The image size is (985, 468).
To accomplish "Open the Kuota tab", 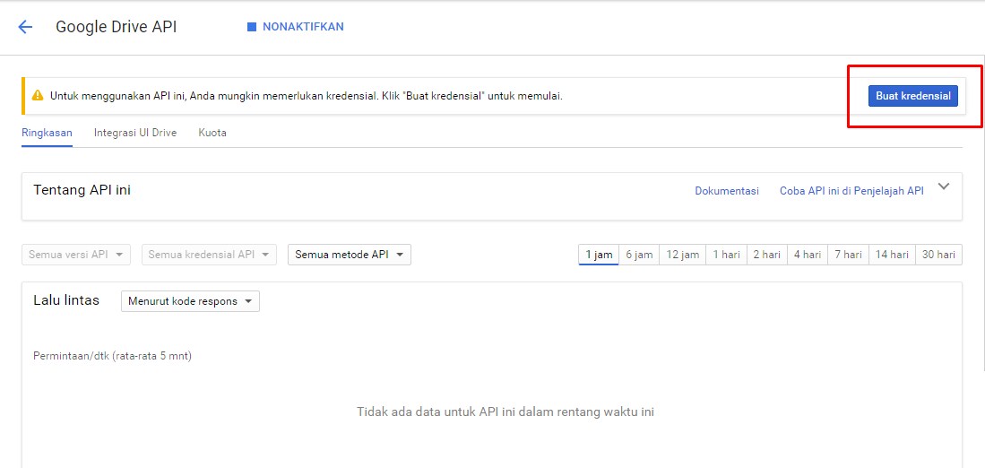I will pyautogui.click(x=212, y=134).
